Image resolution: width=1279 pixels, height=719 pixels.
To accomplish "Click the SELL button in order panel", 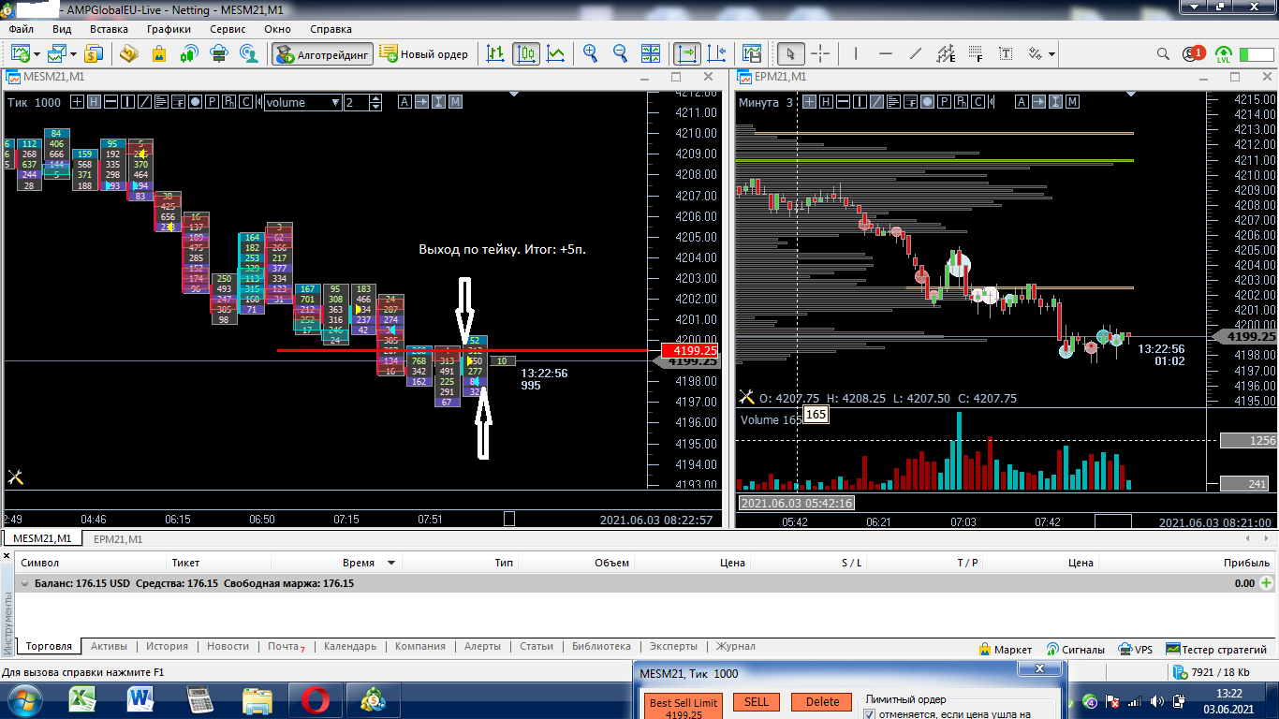I will click(x=757, y=702).
